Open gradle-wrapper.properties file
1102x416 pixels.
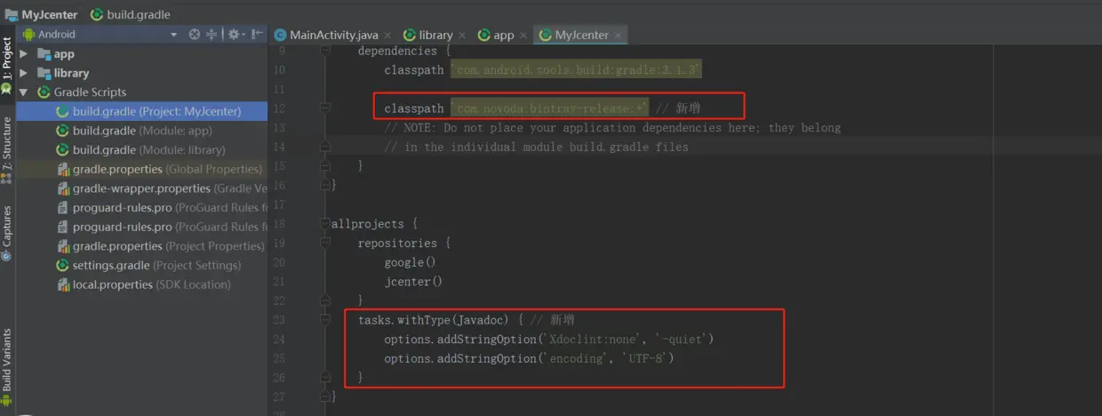(162, 188)
